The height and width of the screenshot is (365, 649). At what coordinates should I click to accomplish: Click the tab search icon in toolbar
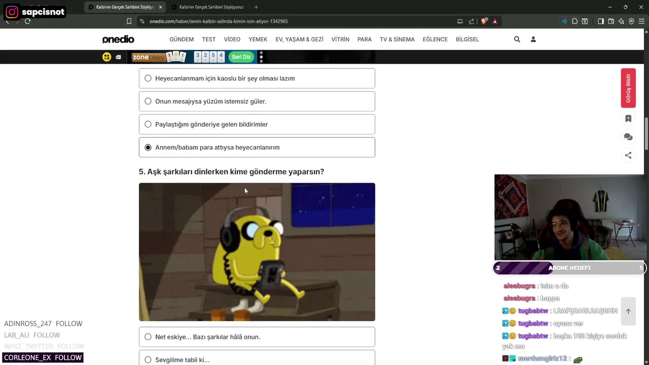click(x=585, y=21)
